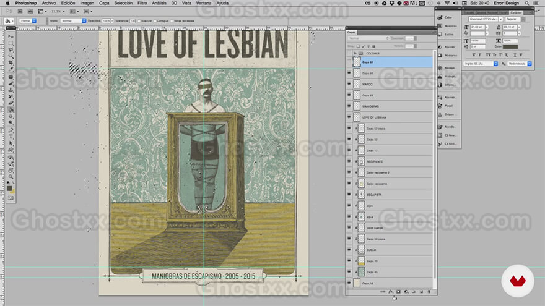Select the Eraser tool

tap(11, 103)
